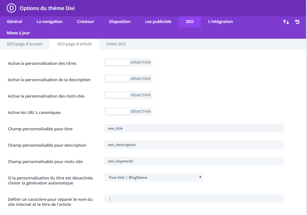Click the Divi logo icon
Image resolution: width=307 pixels, height=215 pixels.
11,8
